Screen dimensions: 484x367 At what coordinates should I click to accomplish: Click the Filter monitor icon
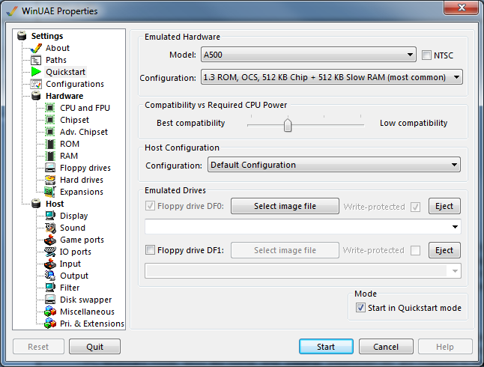click(x=50, y=288)
